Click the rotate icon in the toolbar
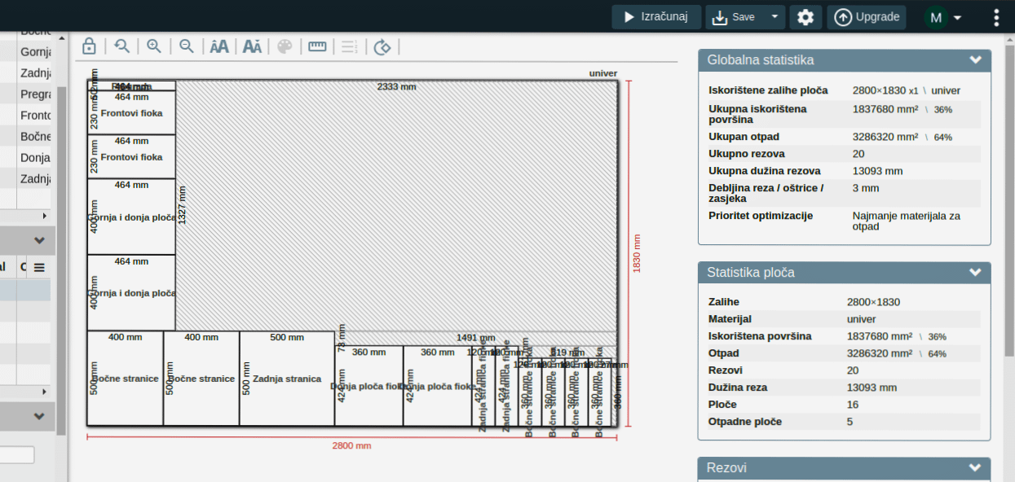The image size is (1015, 482). pyautogui.click(x=382, y=46)
